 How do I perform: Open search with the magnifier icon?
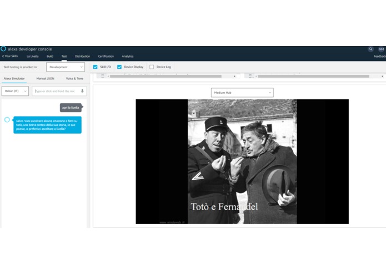point(370,49)
